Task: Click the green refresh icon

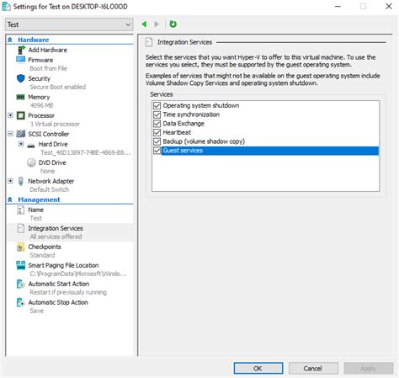Action: click(173, 24)
